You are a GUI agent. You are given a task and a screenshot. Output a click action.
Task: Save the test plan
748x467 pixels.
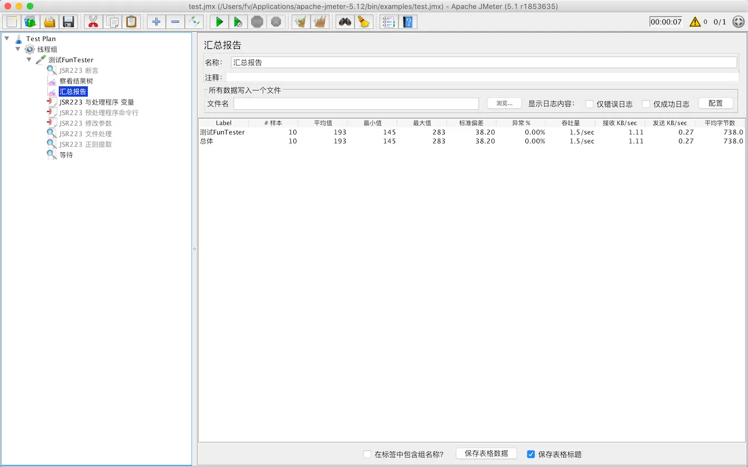(68, 22)
